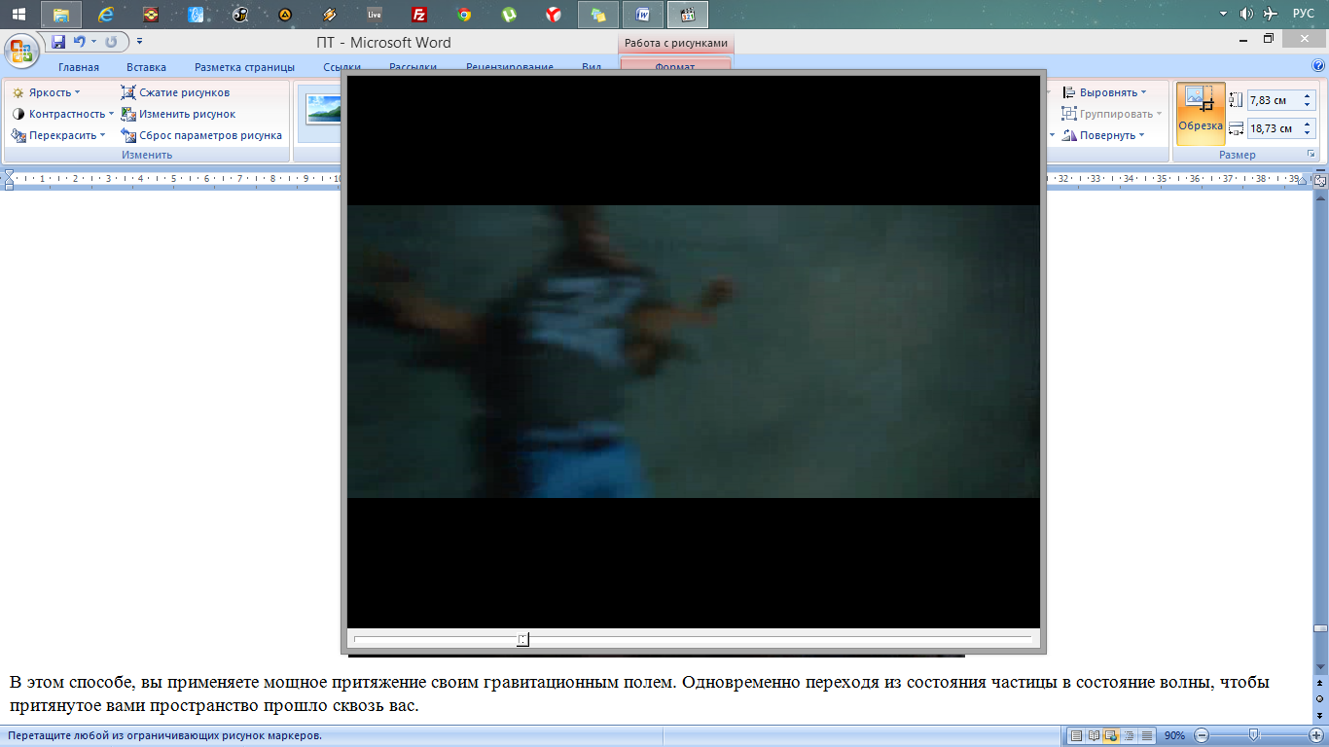Toggle the Обрезка crop tool

[1200, 114]
